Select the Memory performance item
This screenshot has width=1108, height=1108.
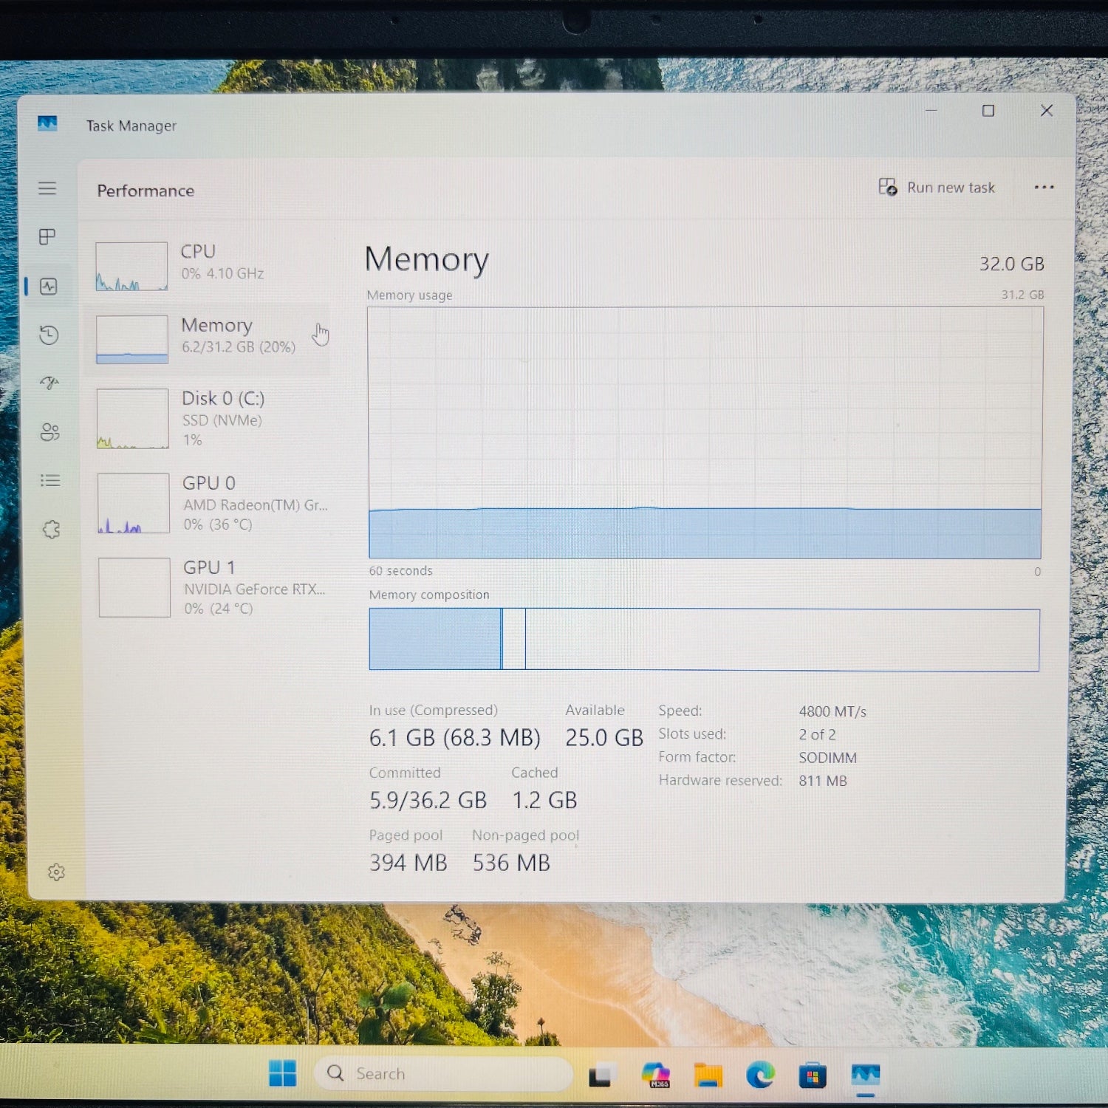click(x=207, y=338)
